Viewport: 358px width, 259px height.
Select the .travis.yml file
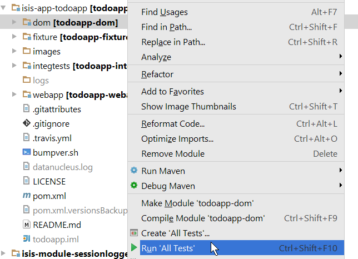[52, 138]
